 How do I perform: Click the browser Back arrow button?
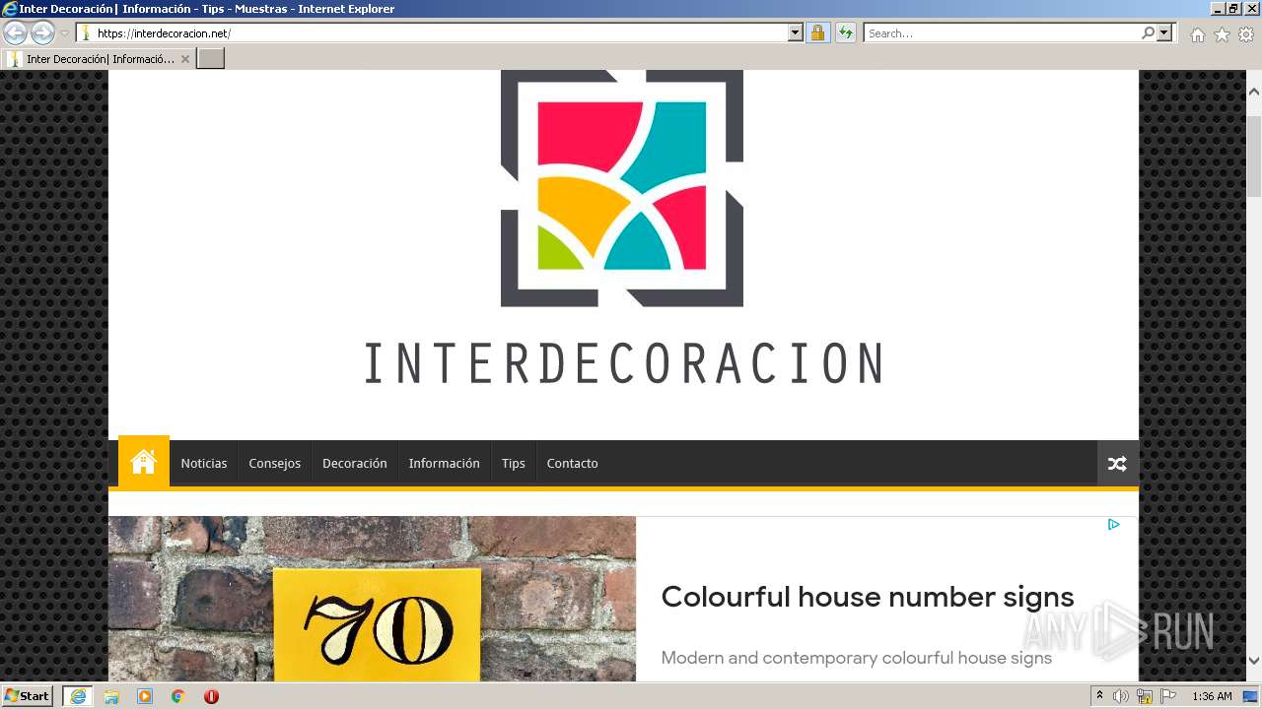[x=15, y=32]
